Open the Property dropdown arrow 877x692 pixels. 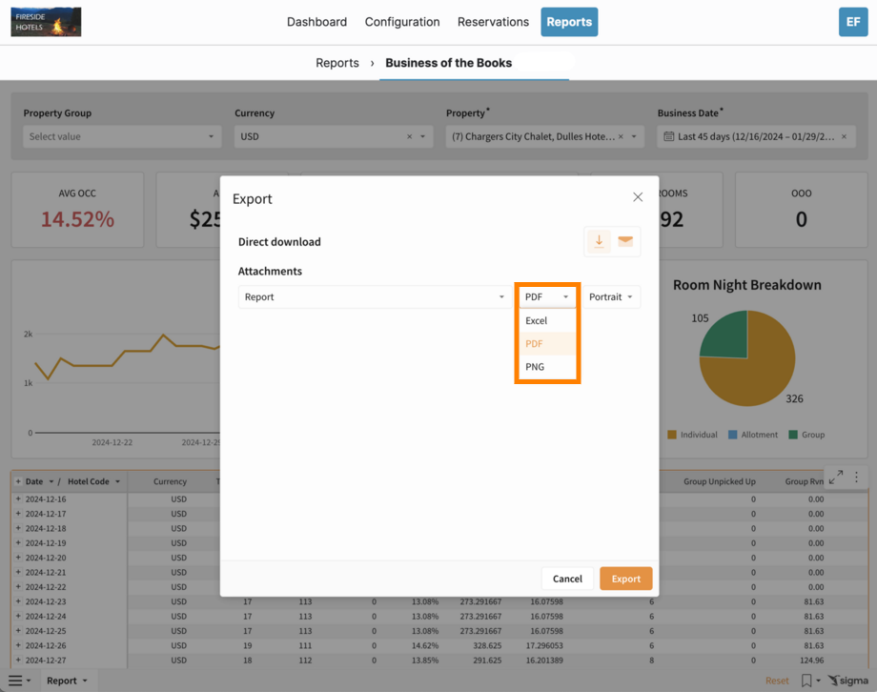[x=634, y=136]
